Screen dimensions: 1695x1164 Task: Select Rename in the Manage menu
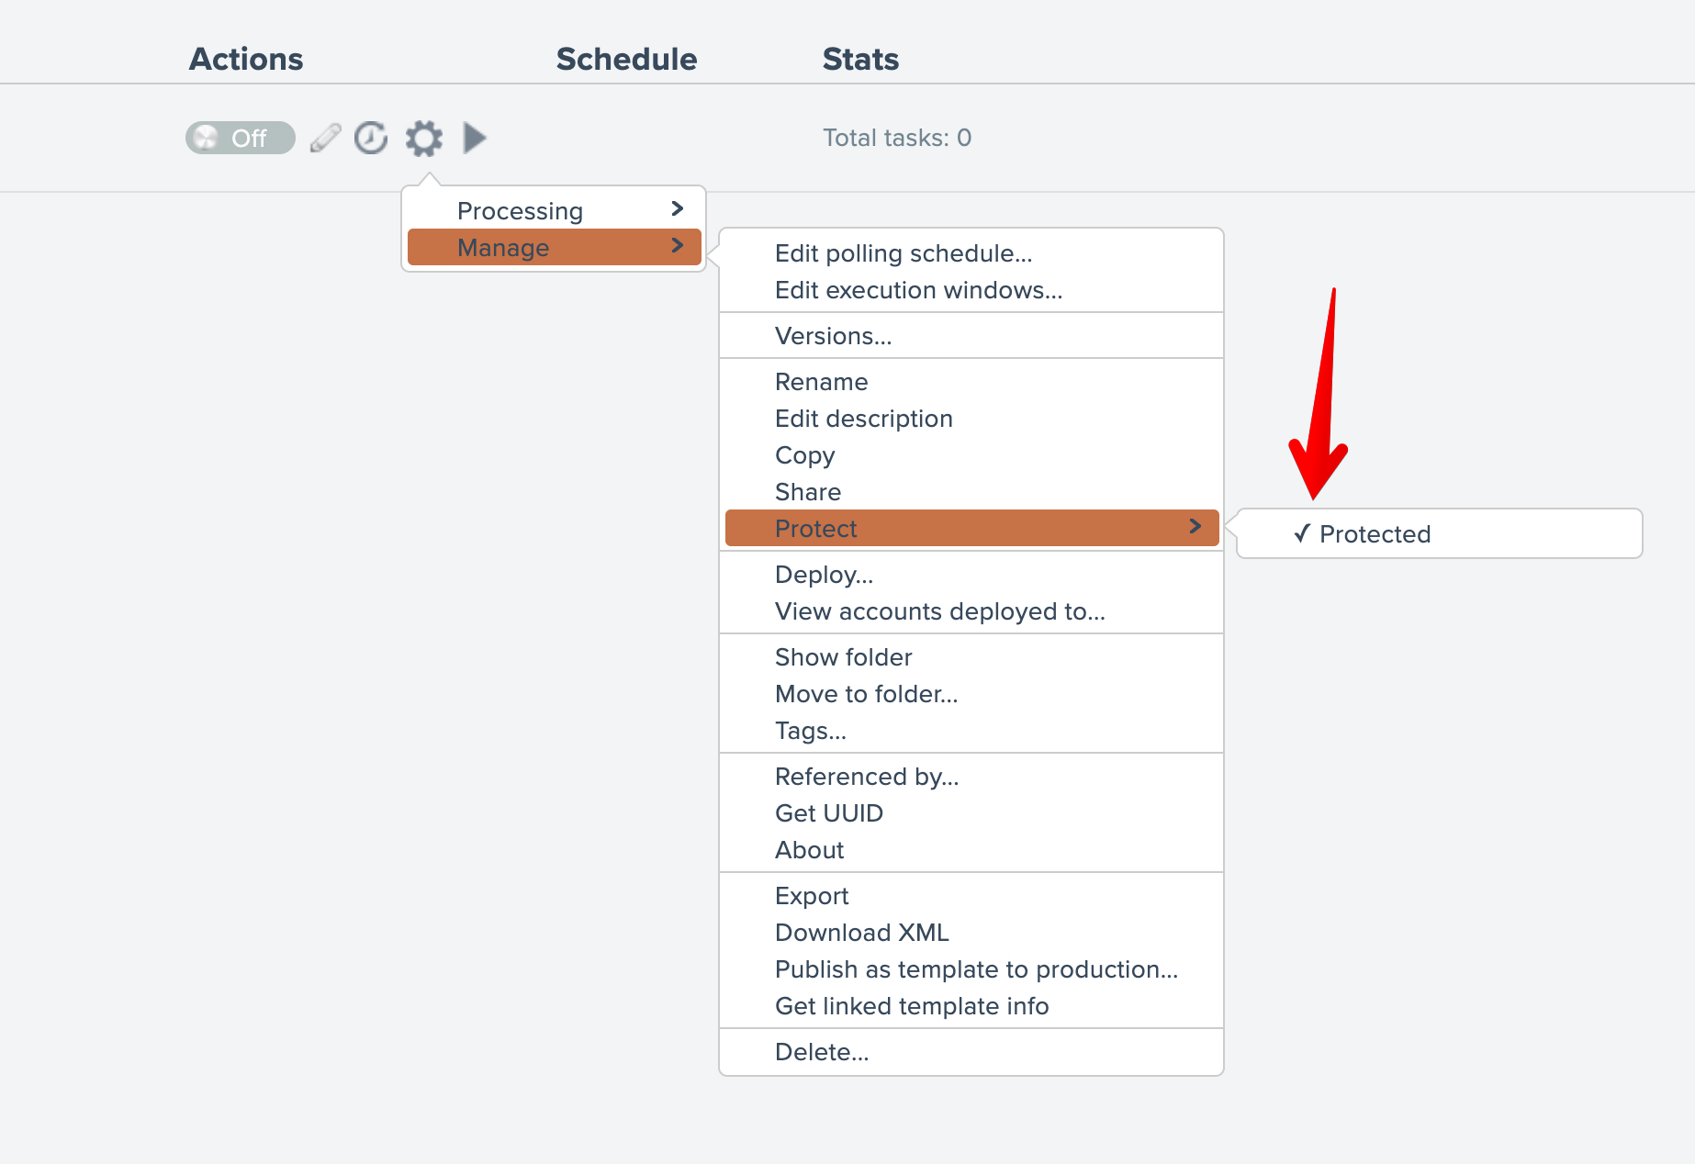[821, 382]
